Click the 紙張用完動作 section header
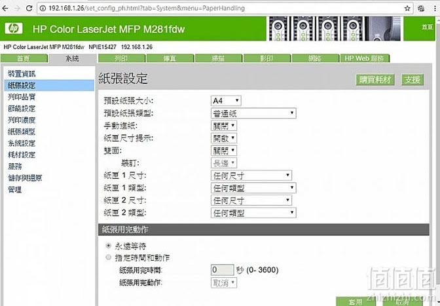This screenshot has height=306, width=440. [x=264, y=229]
